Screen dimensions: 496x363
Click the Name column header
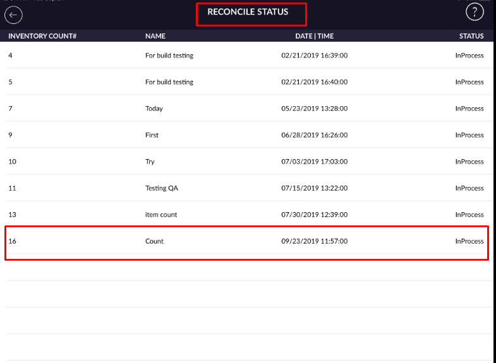(x=155, y=36)
